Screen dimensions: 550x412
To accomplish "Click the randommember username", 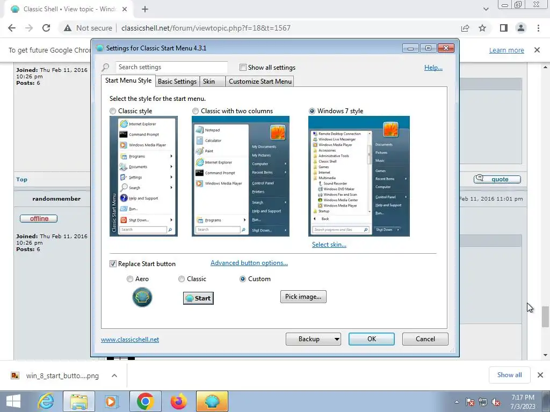I will [56, 198].
